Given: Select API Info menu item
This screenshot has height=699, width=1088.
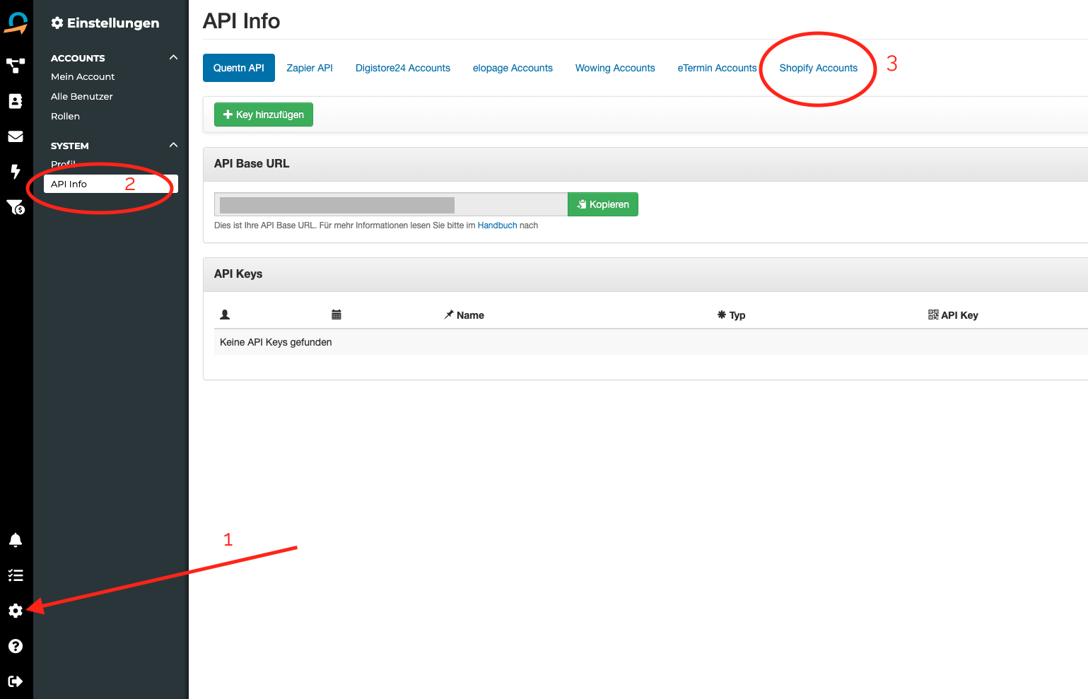Looking at the screenshot, I should [x=111, y=184].
